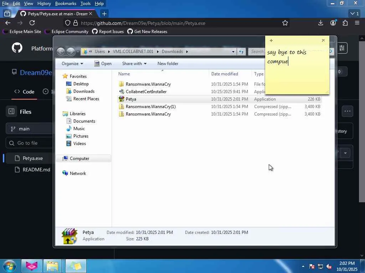Screen dimensions: 365x273
Task: Click the Firefox back arrow button
Action: [8, 23]
